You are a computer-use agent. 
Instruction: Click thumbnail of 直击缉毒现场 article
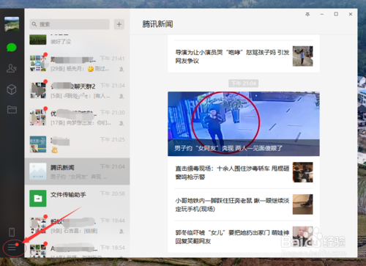click(x=302, y=172)
